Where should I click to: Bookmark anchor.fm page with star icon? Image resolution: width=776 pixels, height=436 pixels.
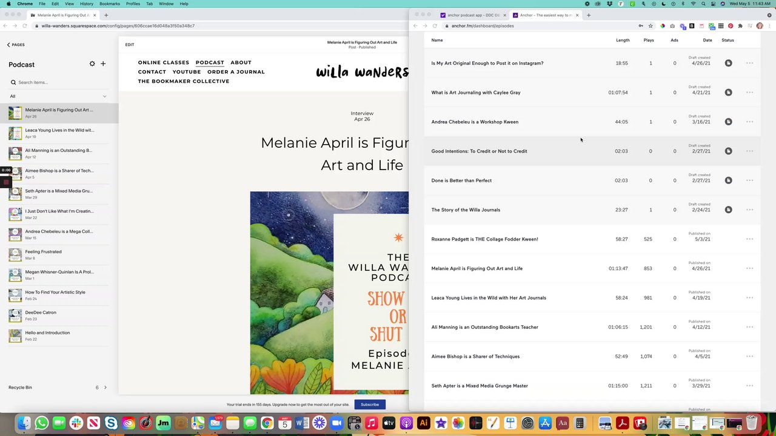point(651,26)
